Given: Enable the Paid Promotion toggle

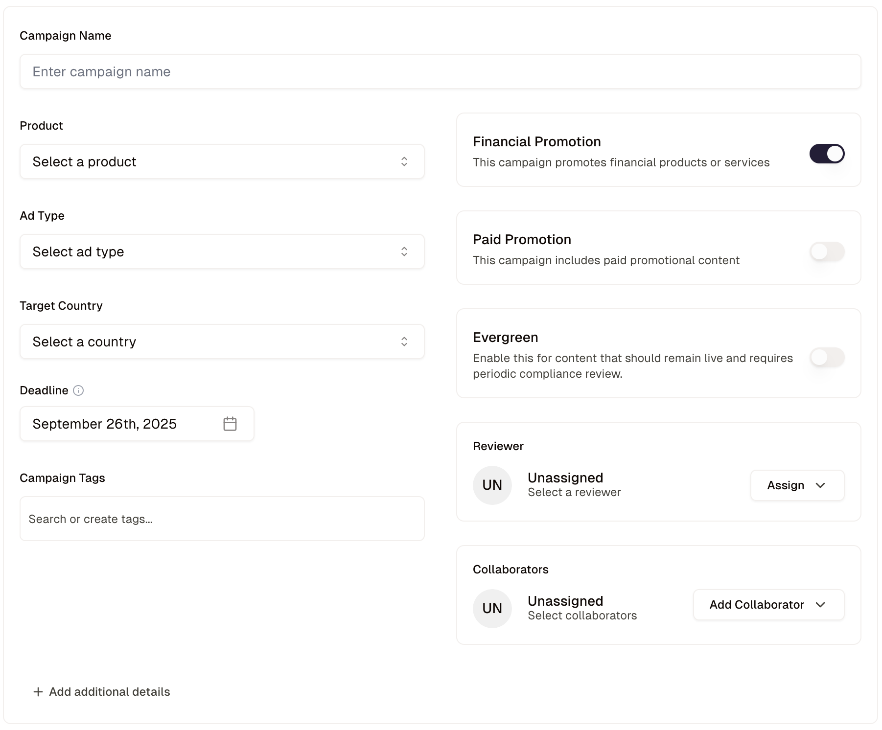Looking at the screenshot, I should [x=827, y=251].
